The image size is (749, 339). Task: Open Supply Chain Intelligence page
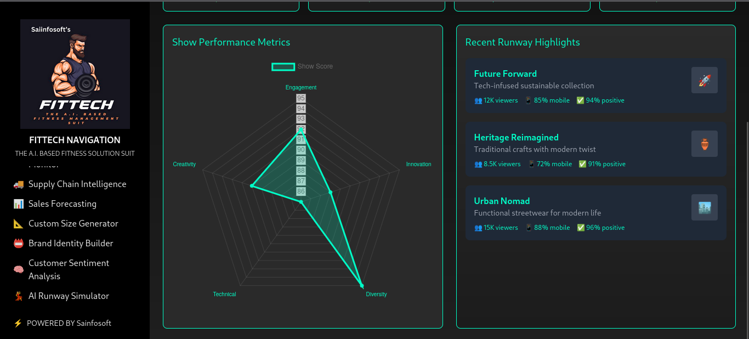pyautogui.click(x=77, y=184)
